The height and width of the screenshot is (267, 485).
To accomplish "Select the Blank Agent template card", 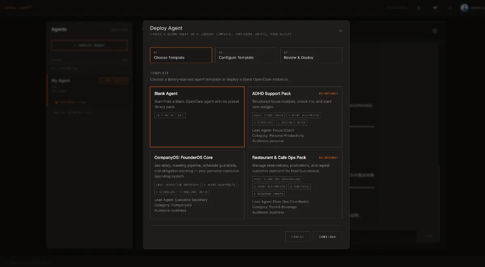I will (197, 117).
